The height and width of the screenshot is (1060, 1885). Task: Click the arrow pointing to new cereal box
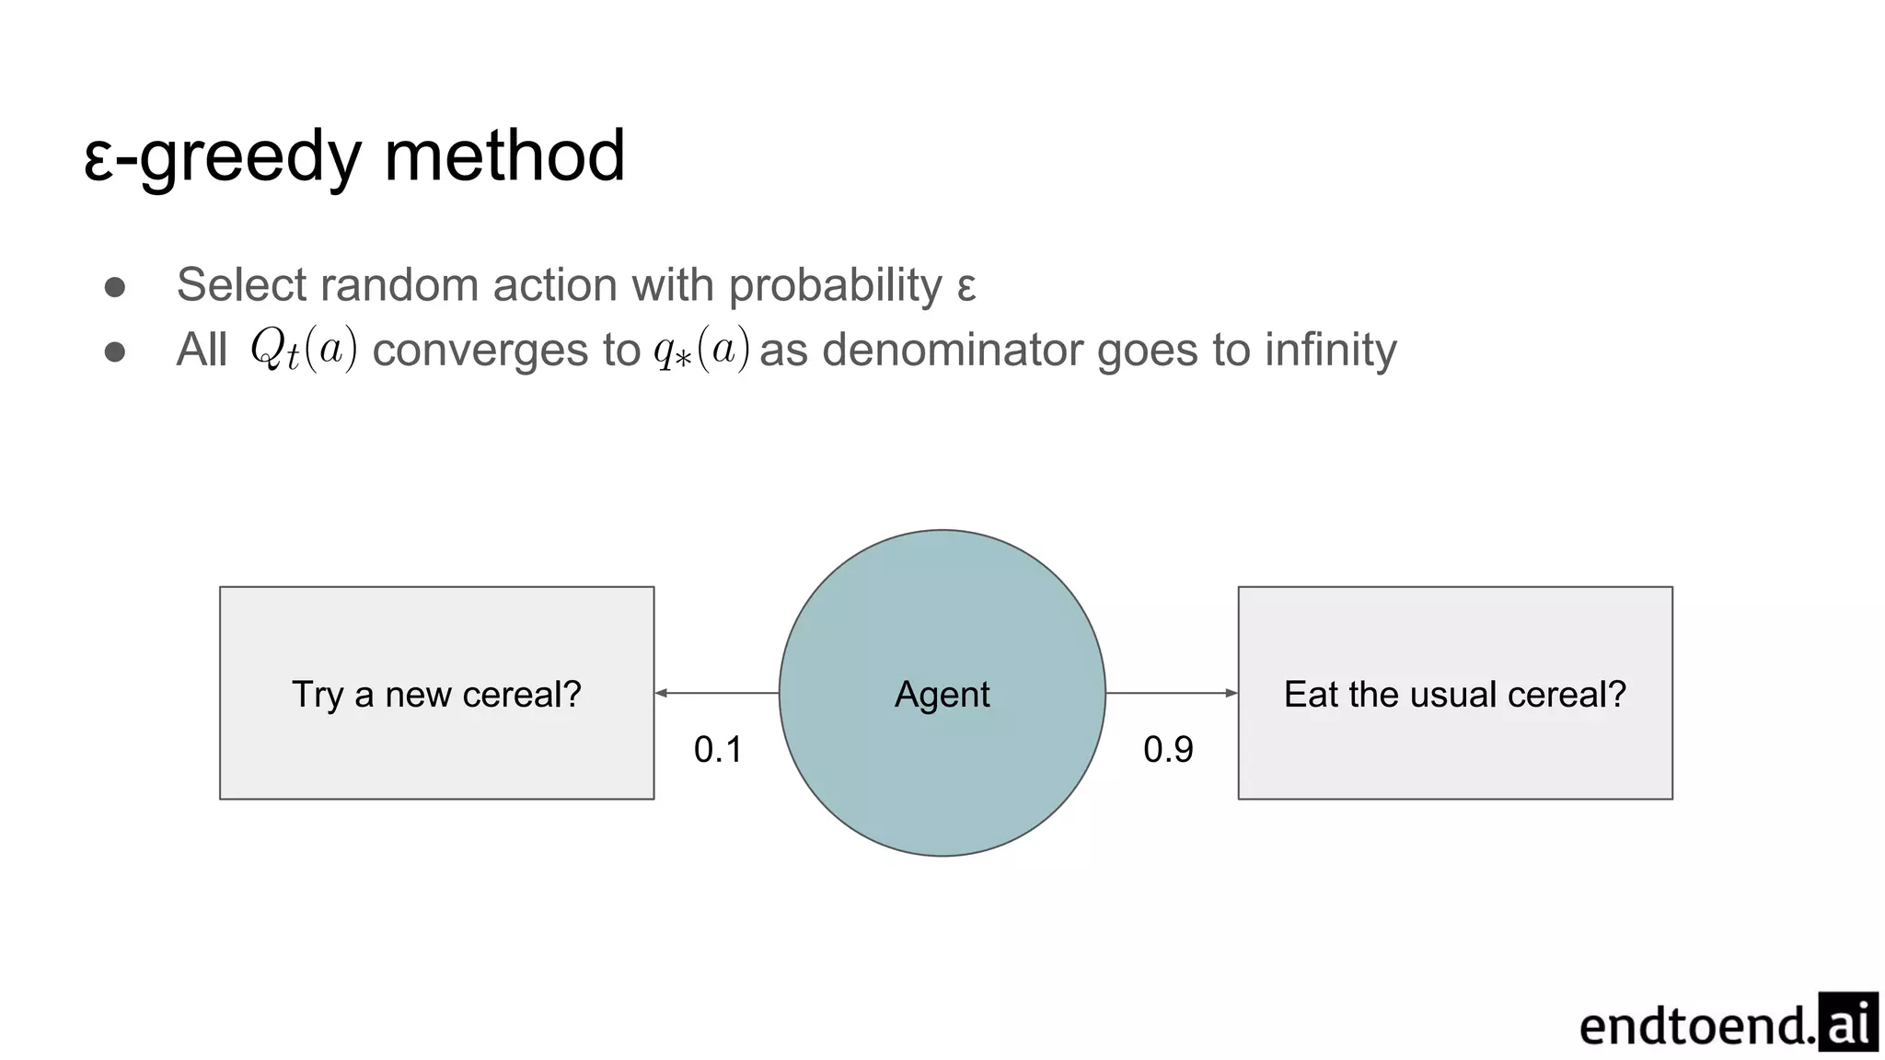[x=717, y=693]
